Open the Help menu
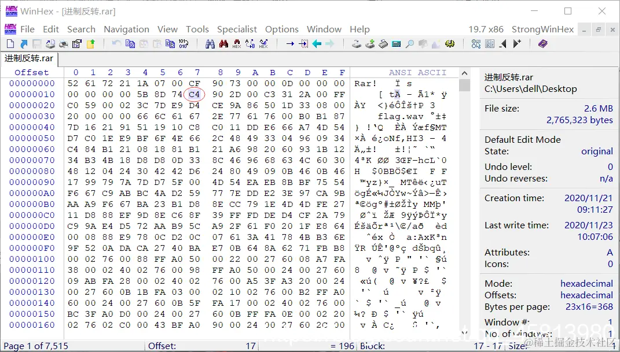620x352 pixels. point(359,29)
